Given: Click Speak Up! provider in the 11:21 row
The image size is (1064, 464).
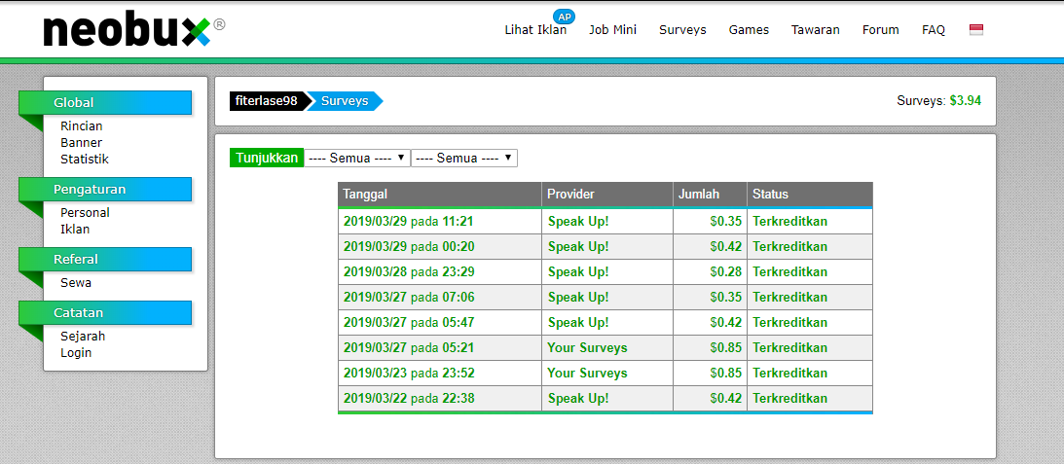Looking at the screenshot, I should [578, 221].
